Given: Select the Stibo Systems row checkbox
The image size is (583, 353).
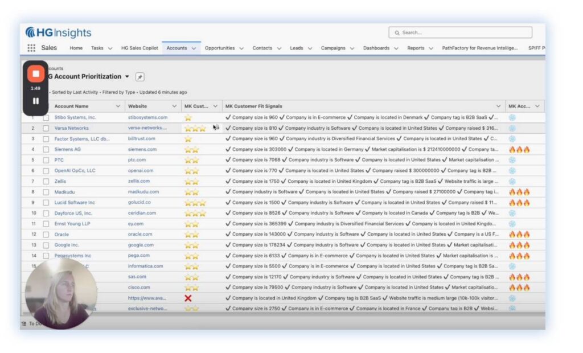Looking at the screenshot, I should click(46, 117).
